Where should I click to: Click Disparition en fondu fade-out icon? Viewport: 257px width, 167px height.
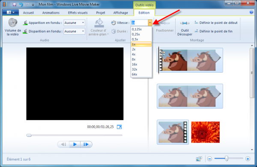pyautogui.click(x=25, y=31)
